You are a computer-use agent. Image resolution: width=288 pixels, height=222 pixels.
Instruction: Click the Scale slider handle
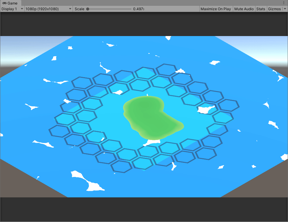[x=88, y=9]
